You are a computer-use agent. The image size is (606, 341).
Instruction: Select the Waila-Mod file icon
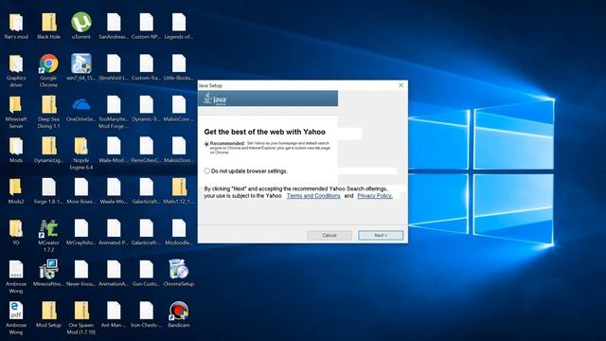coord(114,150)
